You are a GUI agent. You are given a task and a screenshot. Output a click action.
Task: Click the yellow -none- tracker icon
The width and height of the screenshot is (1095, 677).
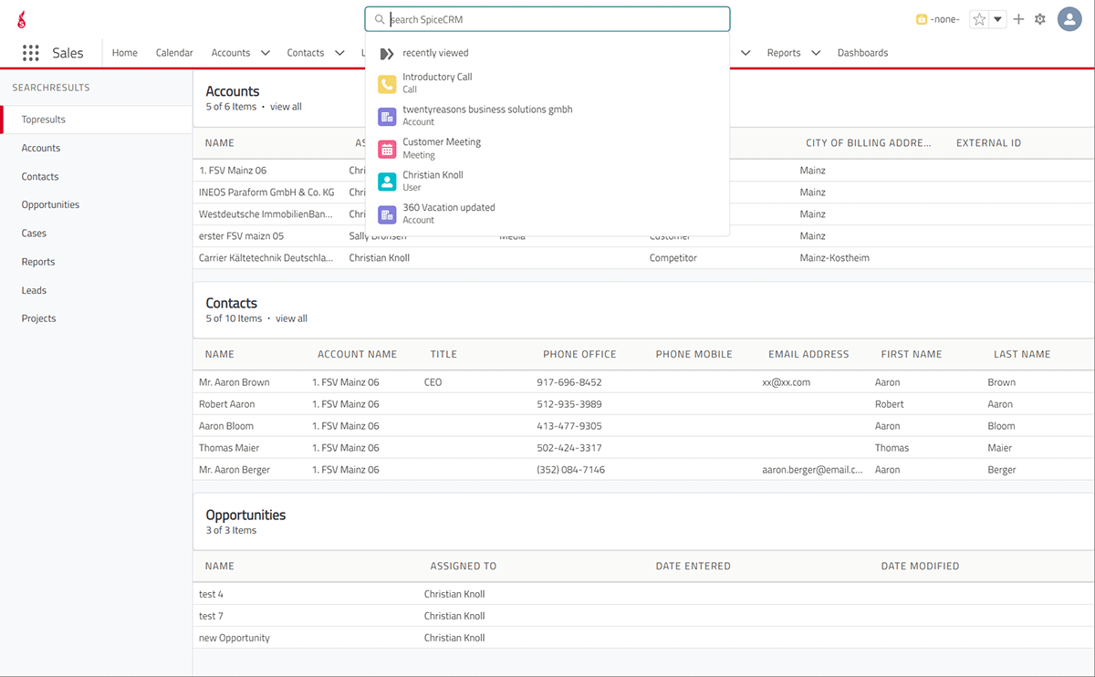922,19
